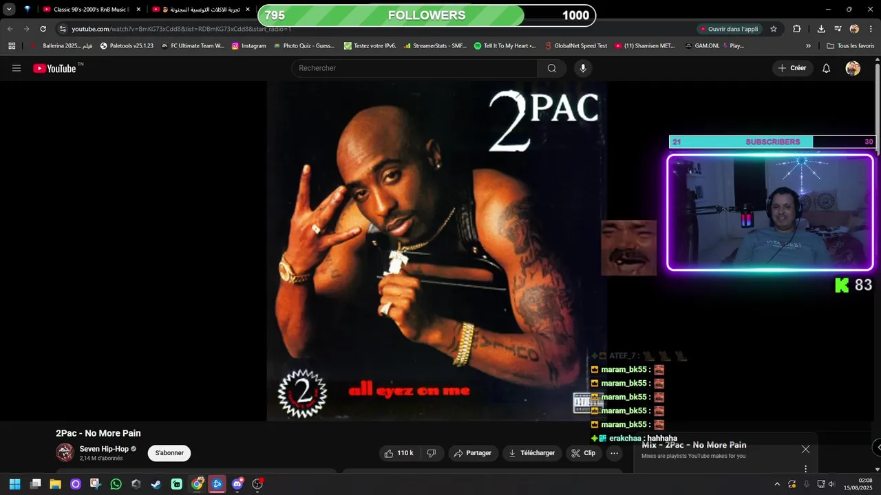Open Testez votre IPv6 bookmark

click(x=370, y=46)
